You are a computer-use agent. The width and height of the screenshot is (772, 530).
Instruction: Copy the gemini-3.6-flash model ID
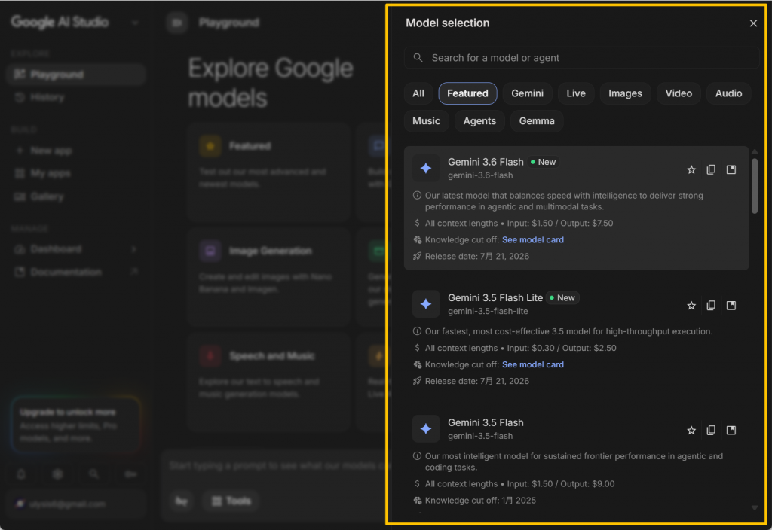coord(711,169)
